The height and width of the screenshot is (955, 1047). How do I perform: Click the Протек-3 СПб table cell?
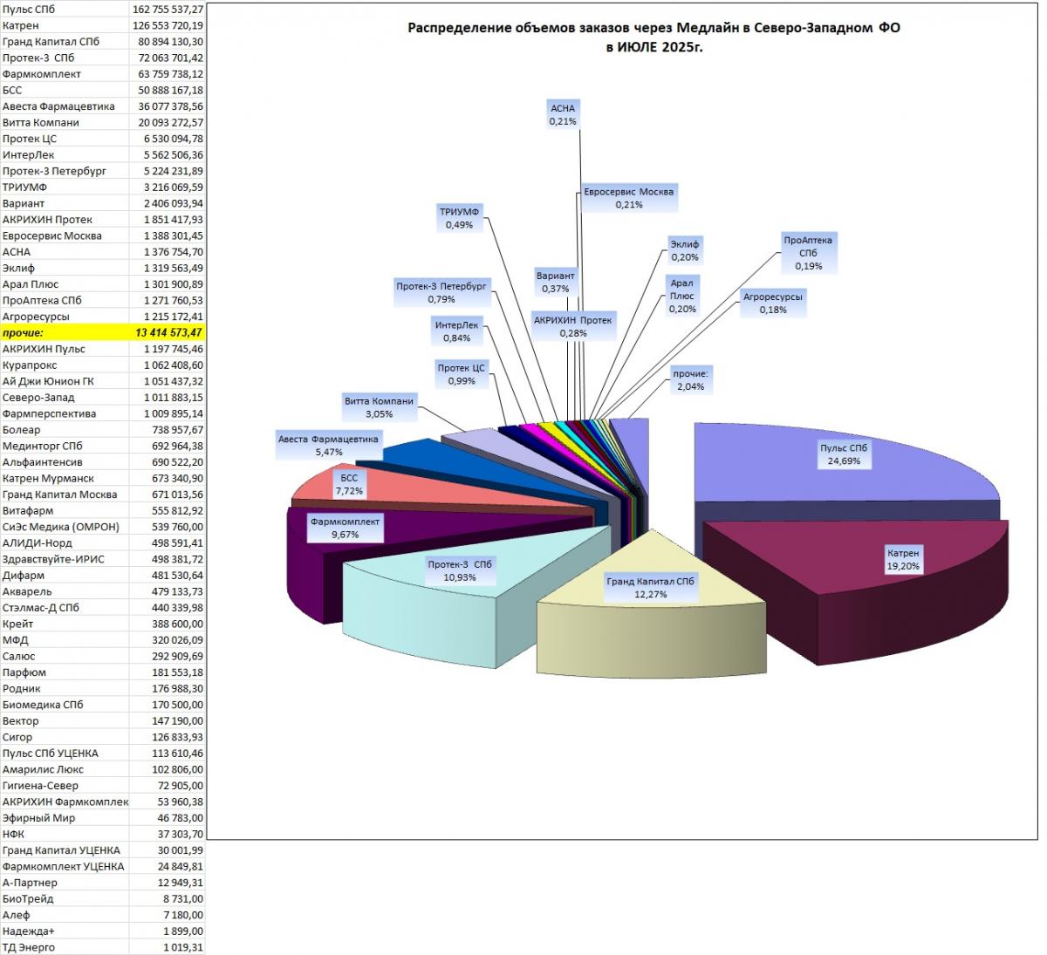pyautogui.click(x=65, y=58)
